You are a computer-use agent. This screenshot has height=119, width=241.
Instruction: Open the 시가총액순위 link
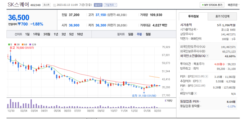tap(189, 30)
